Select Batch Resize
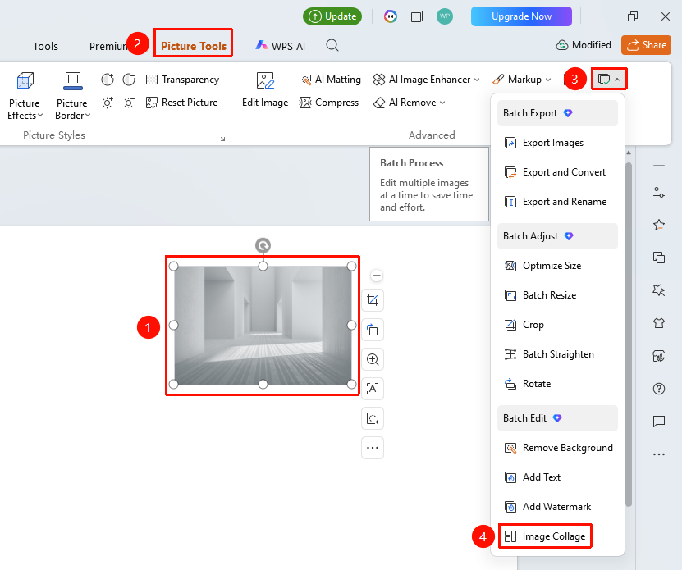 (557, 295)
